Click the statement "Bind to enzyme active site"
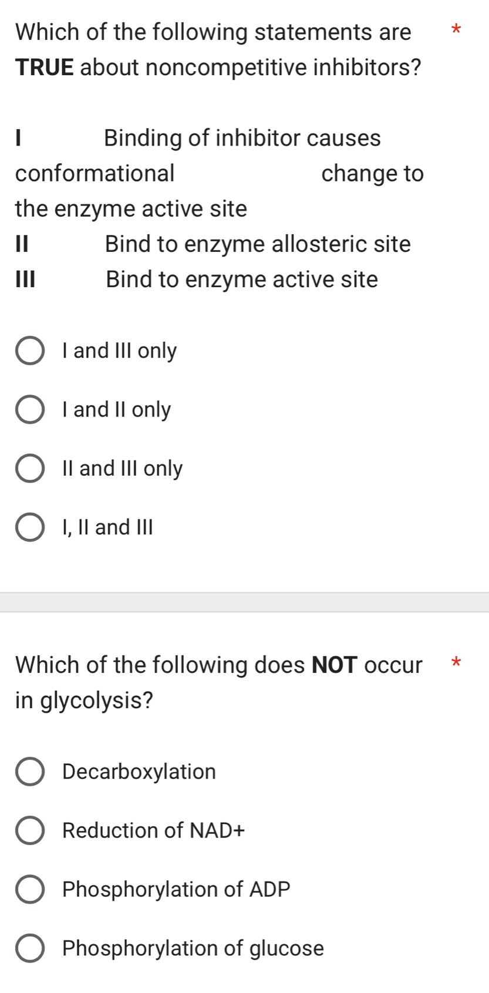 241,280
